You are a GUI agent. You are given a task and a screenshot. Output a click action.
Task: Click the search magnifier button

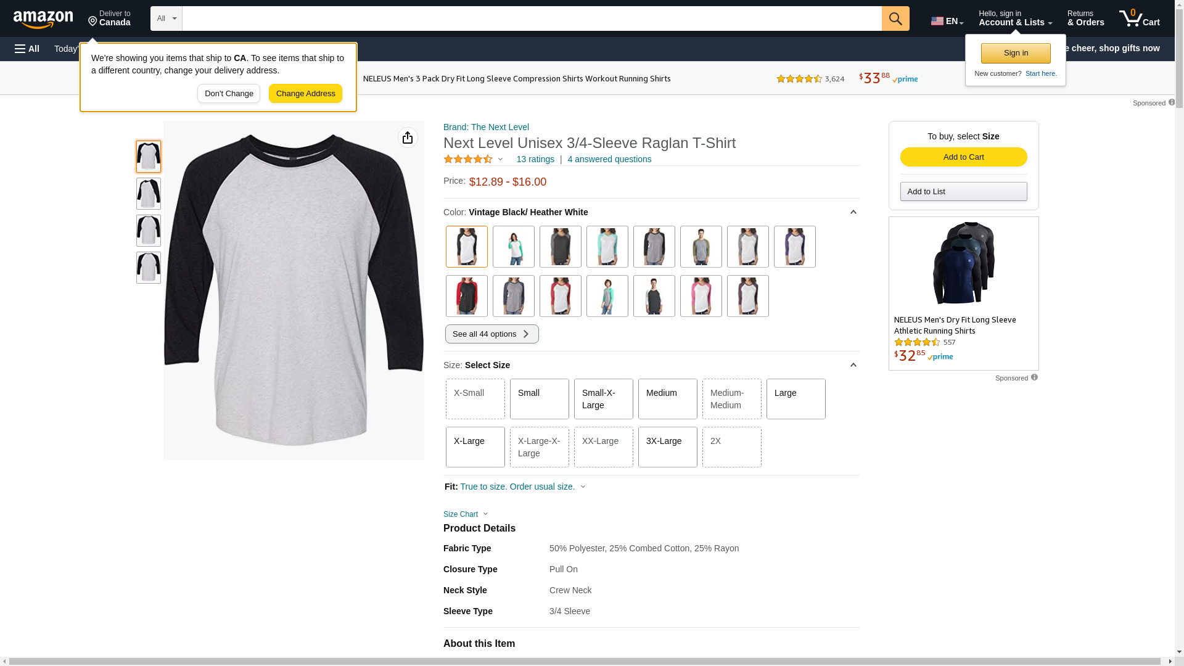[895, 18]
